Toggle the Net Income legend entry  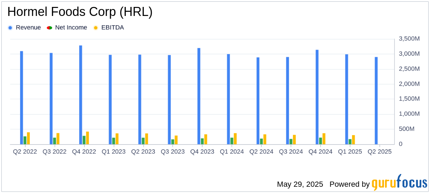tap(67, 28)
